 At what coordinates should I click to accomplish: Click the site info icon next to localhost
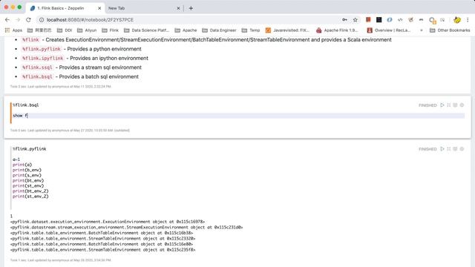pos(42,20)
